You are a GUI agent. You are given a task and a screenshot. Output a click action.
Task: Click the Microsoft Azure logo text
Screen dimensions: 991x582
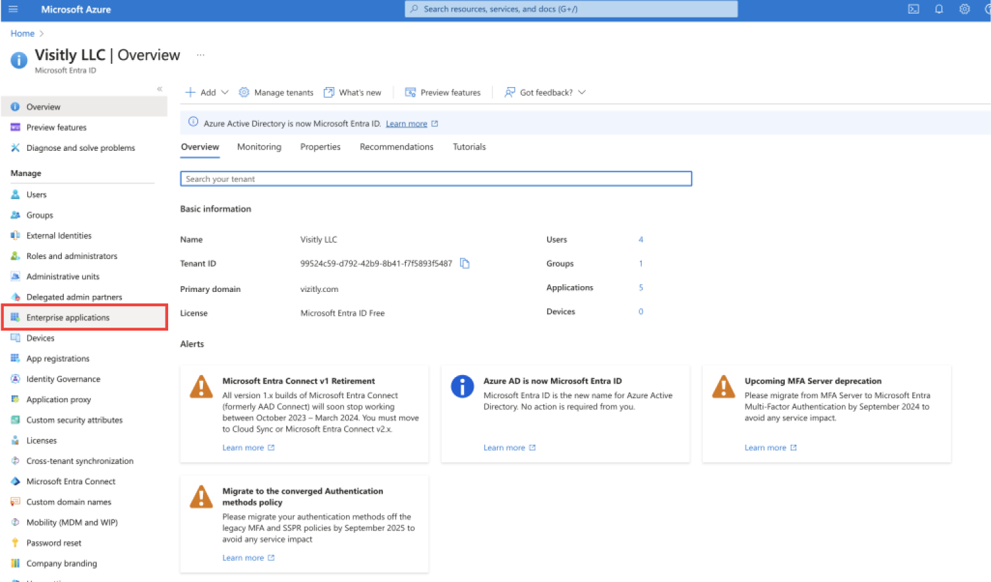(x=76, y=9)
